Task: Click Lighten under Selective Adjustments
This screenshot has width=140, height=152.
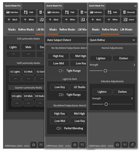Action: pos(102,92)
